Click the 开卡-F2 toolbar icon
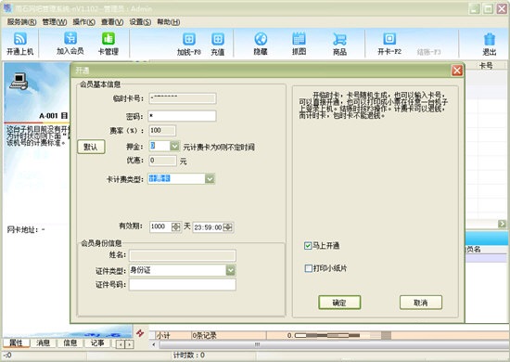This screenshot has width=510, height=362. point(389,38)
